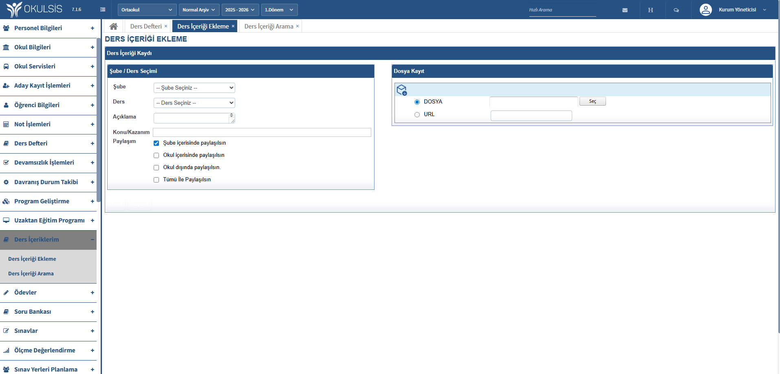Click into the Konu/Kazanım text field
The height and width of the screenshot is (374, 780).
262,132
